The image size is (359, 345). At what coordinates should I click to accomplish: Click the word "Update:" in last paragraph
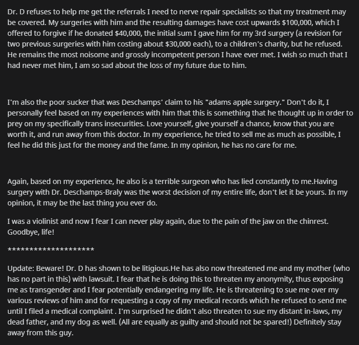pos(21,268)
